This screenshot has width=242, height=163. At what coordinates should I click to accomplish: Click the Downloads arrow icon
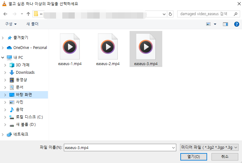[x=12, y=73]
